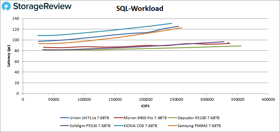Click the 150000 tick label on IOPS axis
The height and width of the screenshot is (132, 280).
pos(115,99)
